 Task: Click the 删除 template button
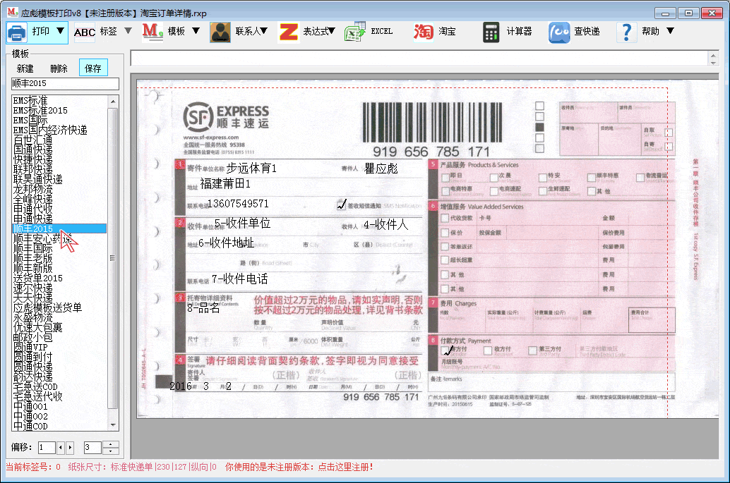59,69
